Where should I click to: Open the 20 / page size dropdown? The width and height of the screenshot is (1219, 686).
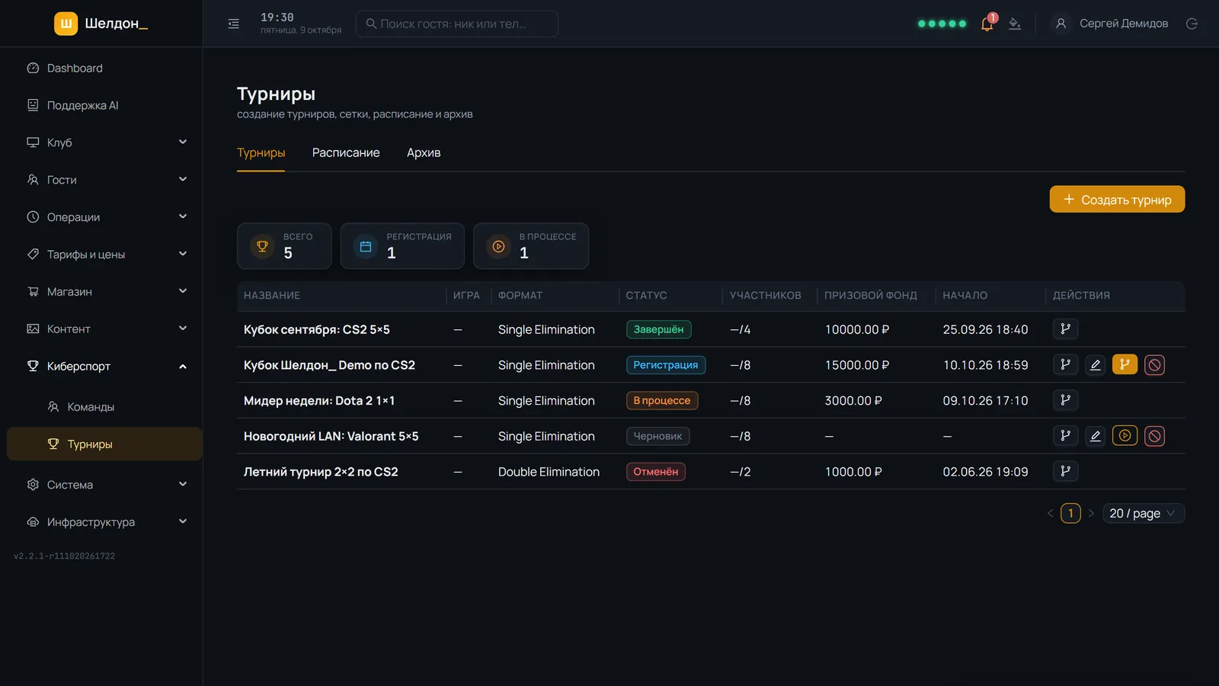click(1144, 514)
